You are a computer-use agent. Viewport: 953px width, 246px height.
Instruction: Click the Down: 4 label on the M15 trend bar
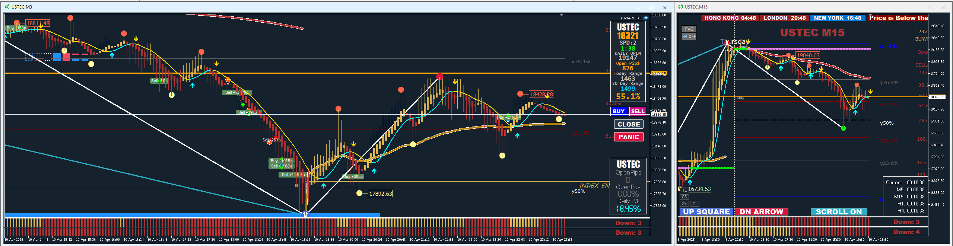point(906,232)
